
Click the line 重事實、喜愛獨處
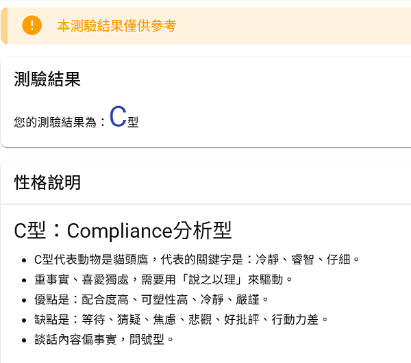[163, 279]
